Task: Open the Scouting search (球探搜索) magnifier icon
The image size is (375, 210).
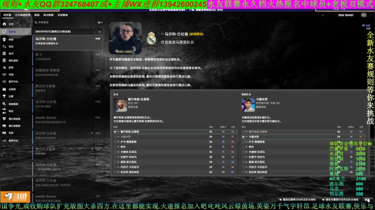Action: pyautogui.click(x=4, y=104)
